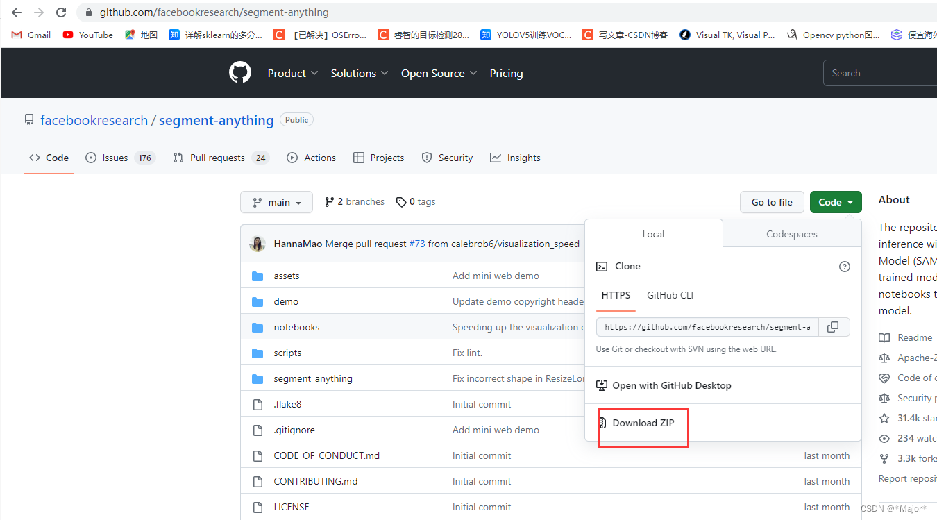937x520 pixels.
Task: Select the Local tab in Code popup
Action: point(654,234)
